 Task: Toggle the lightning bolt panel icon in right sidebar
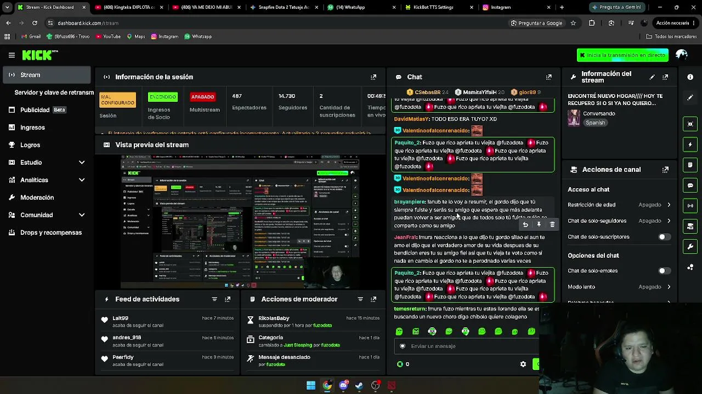[690, 144]
